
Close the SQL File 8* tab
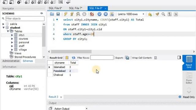(x=105, y=9)
